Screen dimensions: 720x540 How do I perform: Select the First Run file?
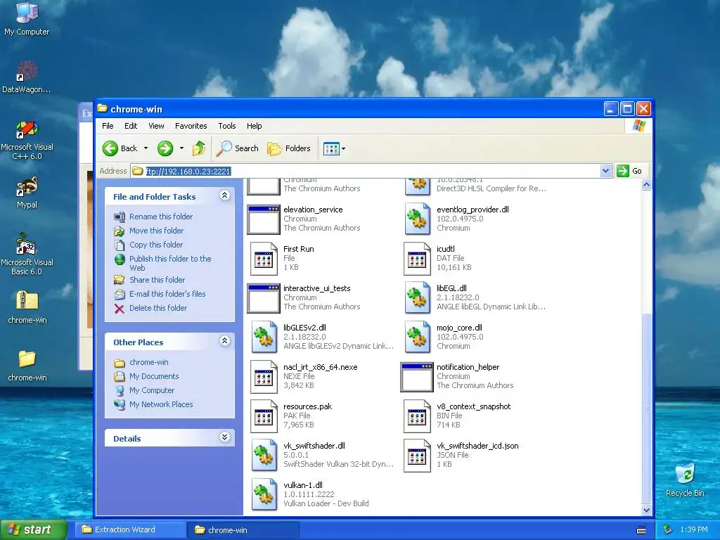tap(282, 259)
